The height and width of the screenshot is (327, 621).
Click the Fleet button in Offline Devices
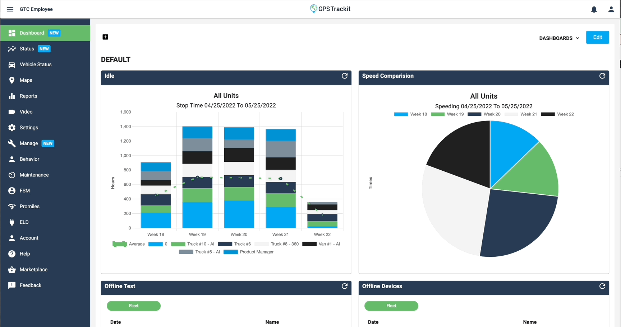point(391,306)
